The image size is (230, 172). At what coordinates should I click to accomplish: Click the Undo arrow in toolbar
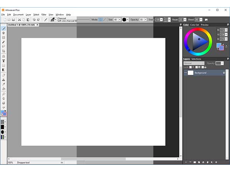[34, 19]
